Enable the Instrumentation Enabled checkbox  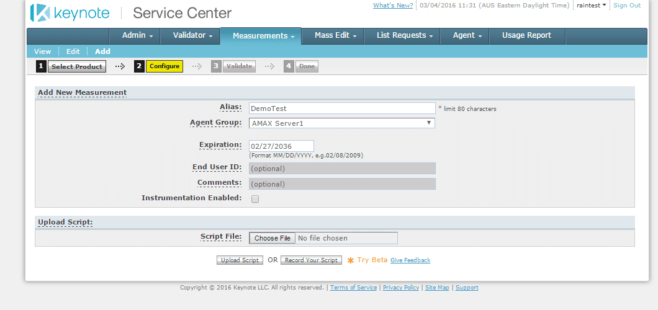(255, 199)
